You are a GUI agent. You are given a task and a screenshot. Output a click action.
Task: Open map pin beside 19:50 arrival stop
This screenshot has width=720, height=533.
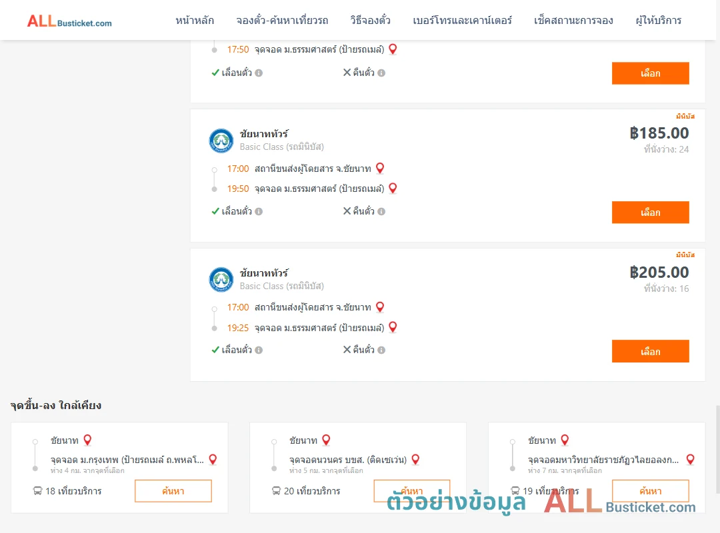[393, 189]
